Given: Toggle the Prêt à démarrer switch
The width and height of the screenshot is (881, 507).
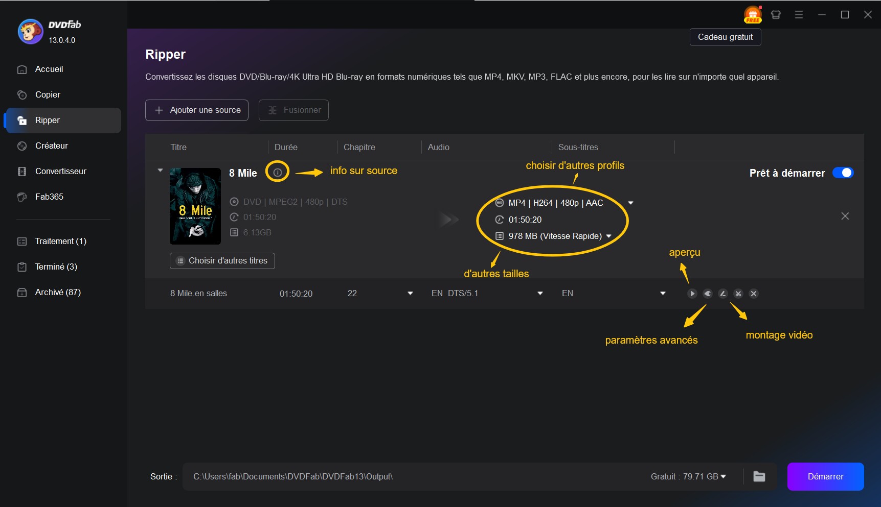Looking at the screenshot, I should pyautogui.click(x=843, y=173).
